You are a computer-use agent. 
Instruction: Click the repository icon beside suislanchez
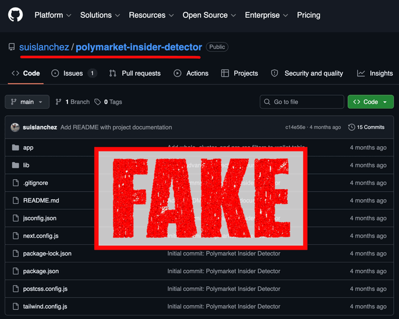[12, 47]
